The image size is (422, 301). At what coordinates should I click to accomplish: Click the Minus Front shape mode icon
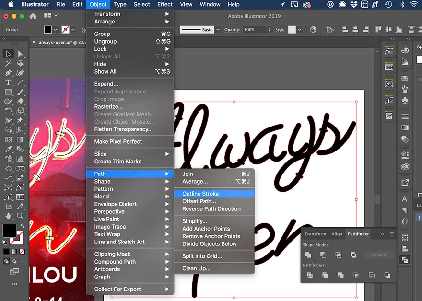323,255
